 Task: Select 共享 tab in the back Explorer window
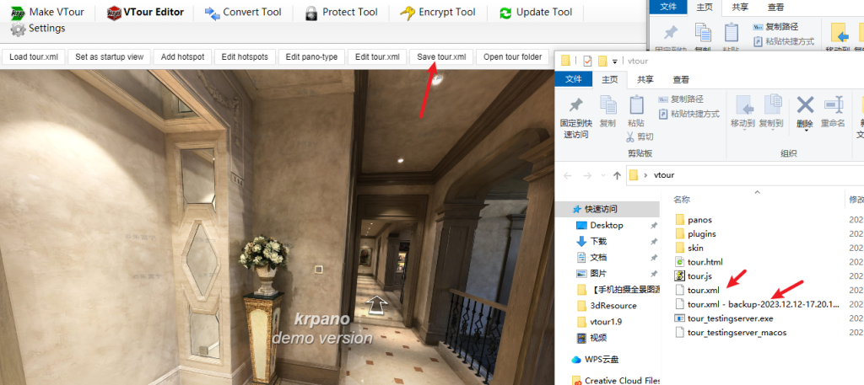coord(740,7)
